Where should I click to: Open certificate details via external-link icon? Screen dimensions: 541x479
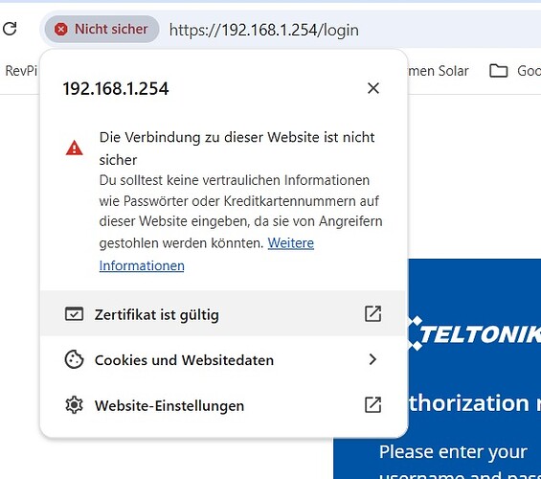tap(373, 313)
